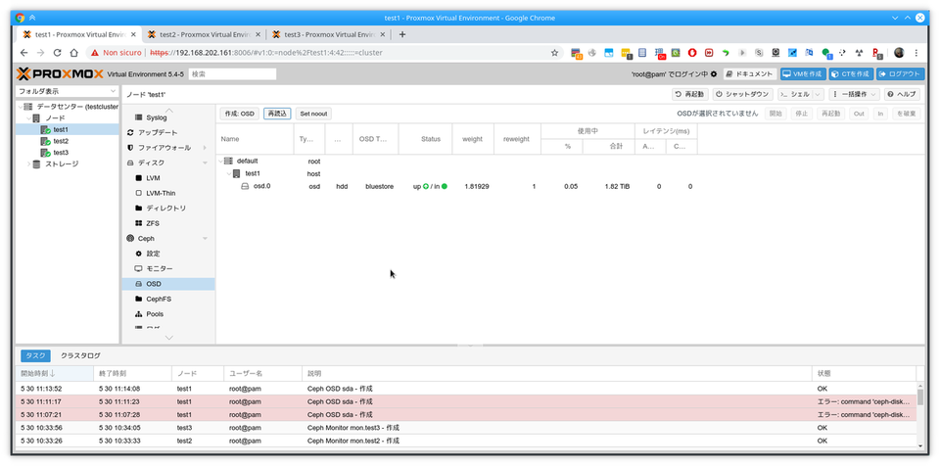Click the 作成: OSD button
The height and width of the screenshot is (466, 940).
[238, 114]
